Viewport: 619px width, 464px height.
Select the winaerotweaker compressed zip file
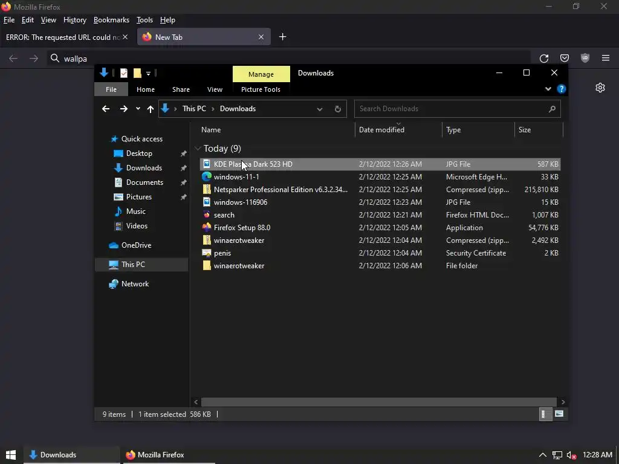click(x=380, y=240)
